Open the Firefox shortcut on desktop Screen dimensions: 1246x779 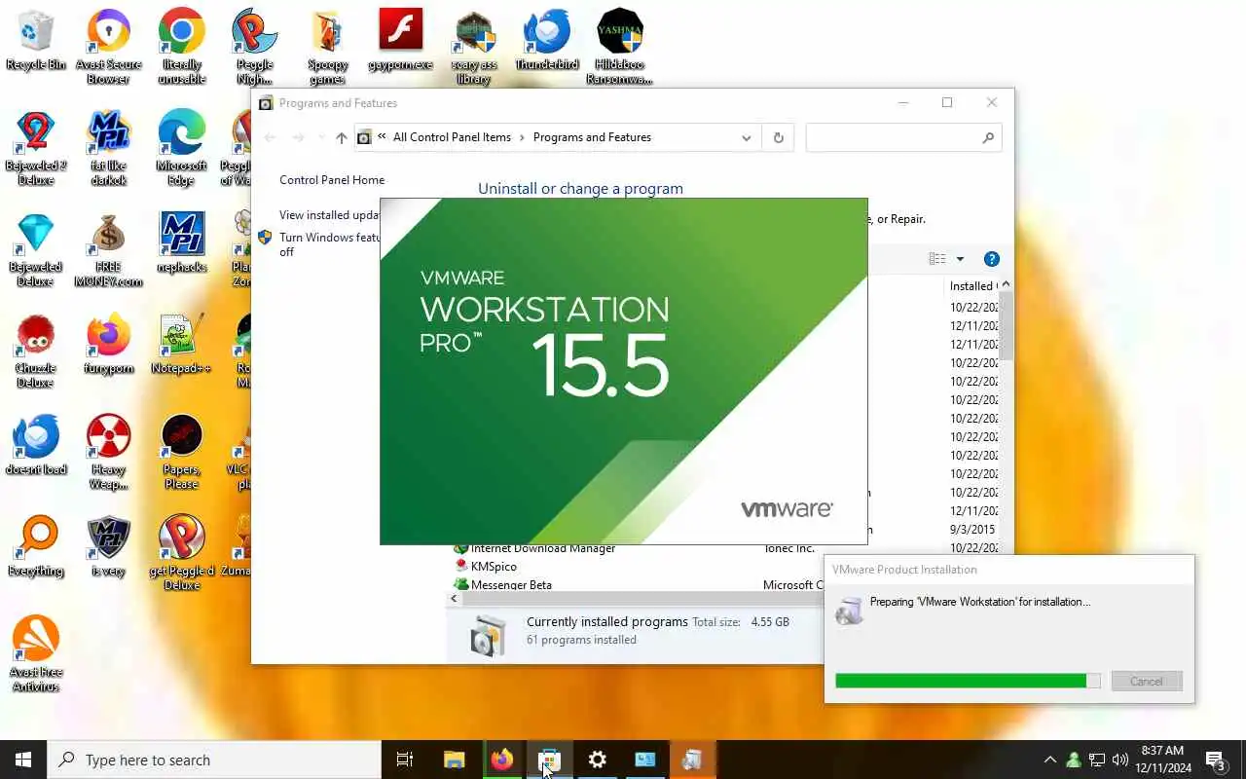point(108,344)
